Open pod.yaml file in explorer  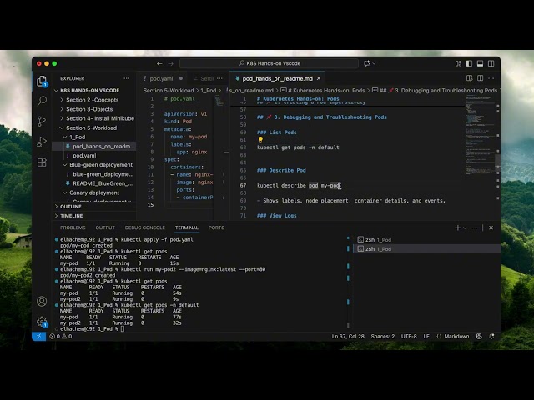click(93, 156)
